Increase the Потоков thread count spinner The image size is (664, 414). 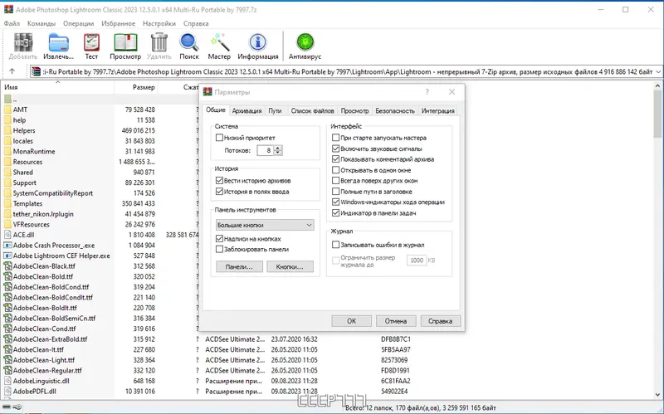pyautogui.click(x=278, y=148)
